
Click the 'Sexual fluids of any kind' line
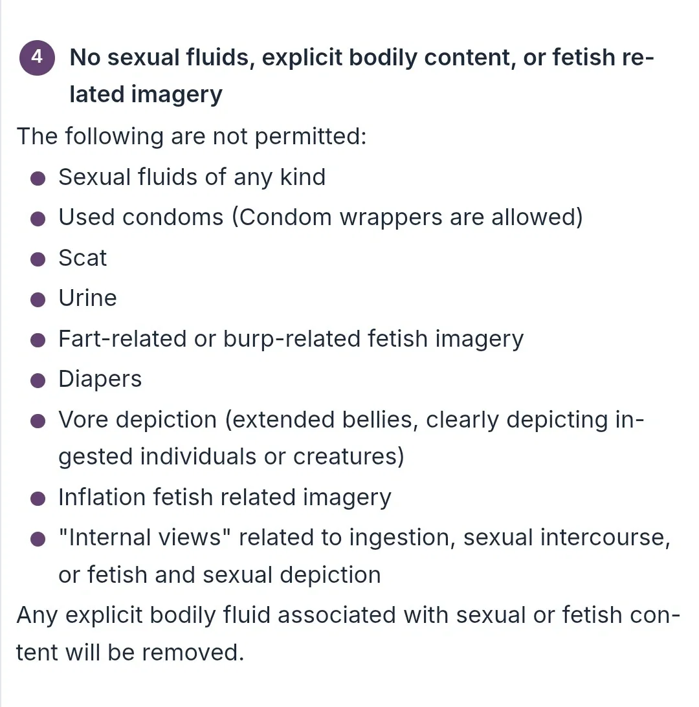coord(192,177)
